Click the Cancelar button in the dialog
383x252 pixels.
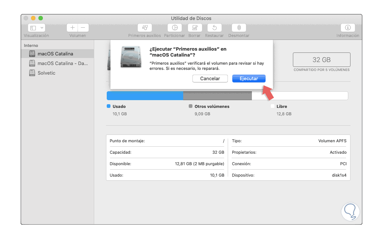pos(210,78)
